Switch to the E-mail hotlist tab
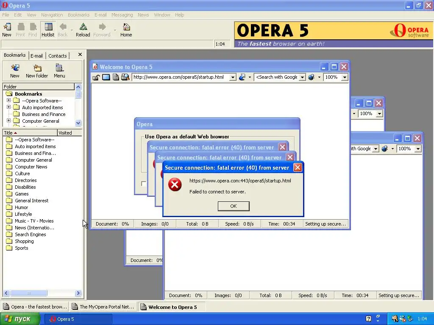434x325 pixels. (x=36, y=56)
